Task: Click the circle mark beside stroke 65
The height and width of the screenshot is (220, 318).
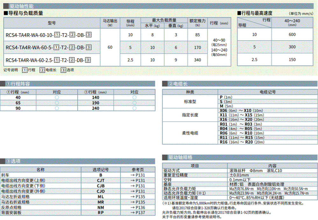Action: [57, 103]
